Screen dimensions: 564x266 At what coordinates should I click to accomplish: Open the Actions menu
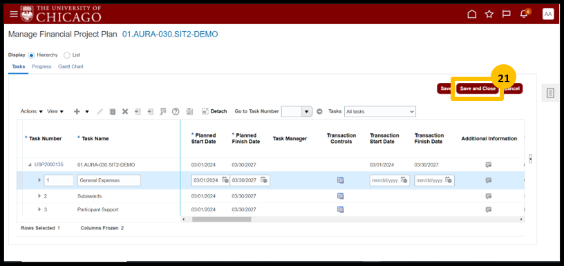click(32, 111)
